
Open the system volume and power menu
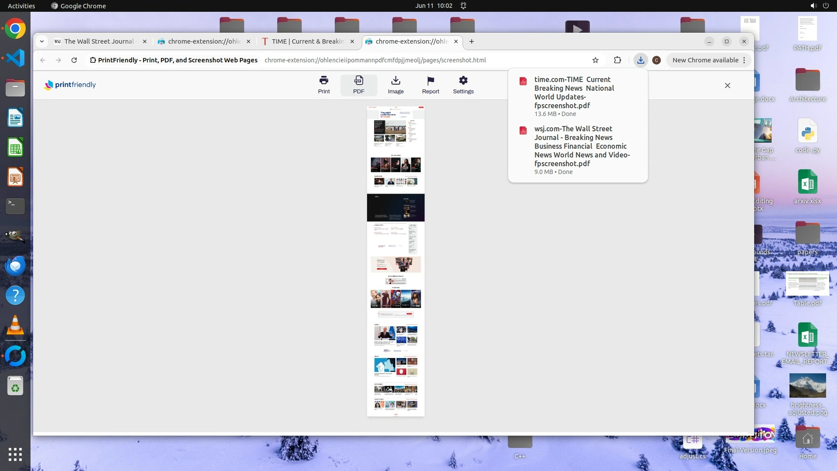[x=819, y=6]
